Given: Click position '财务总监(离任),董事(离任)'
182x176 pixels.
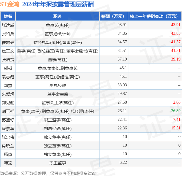Looking at the screenshot, I should point(57,42).
